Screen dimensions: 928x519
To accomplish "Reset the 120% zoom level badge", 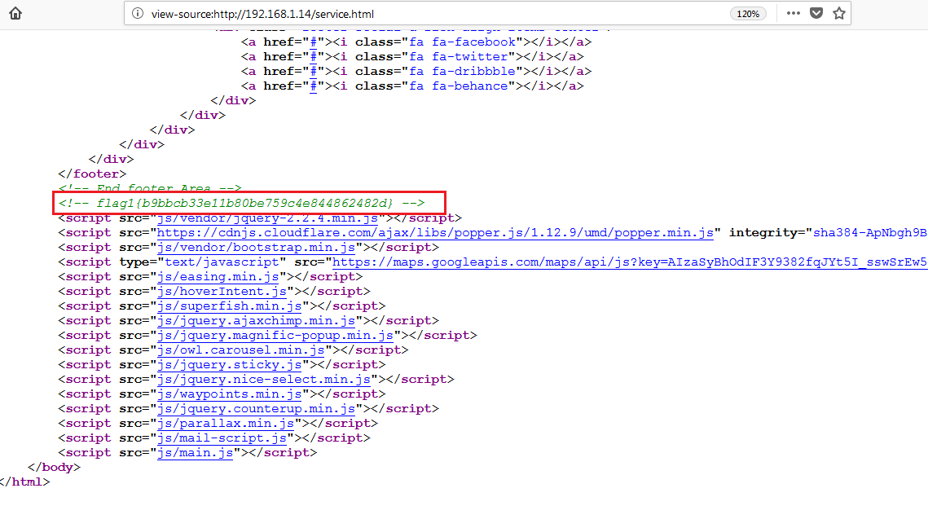I will click(x=747, y=14).
